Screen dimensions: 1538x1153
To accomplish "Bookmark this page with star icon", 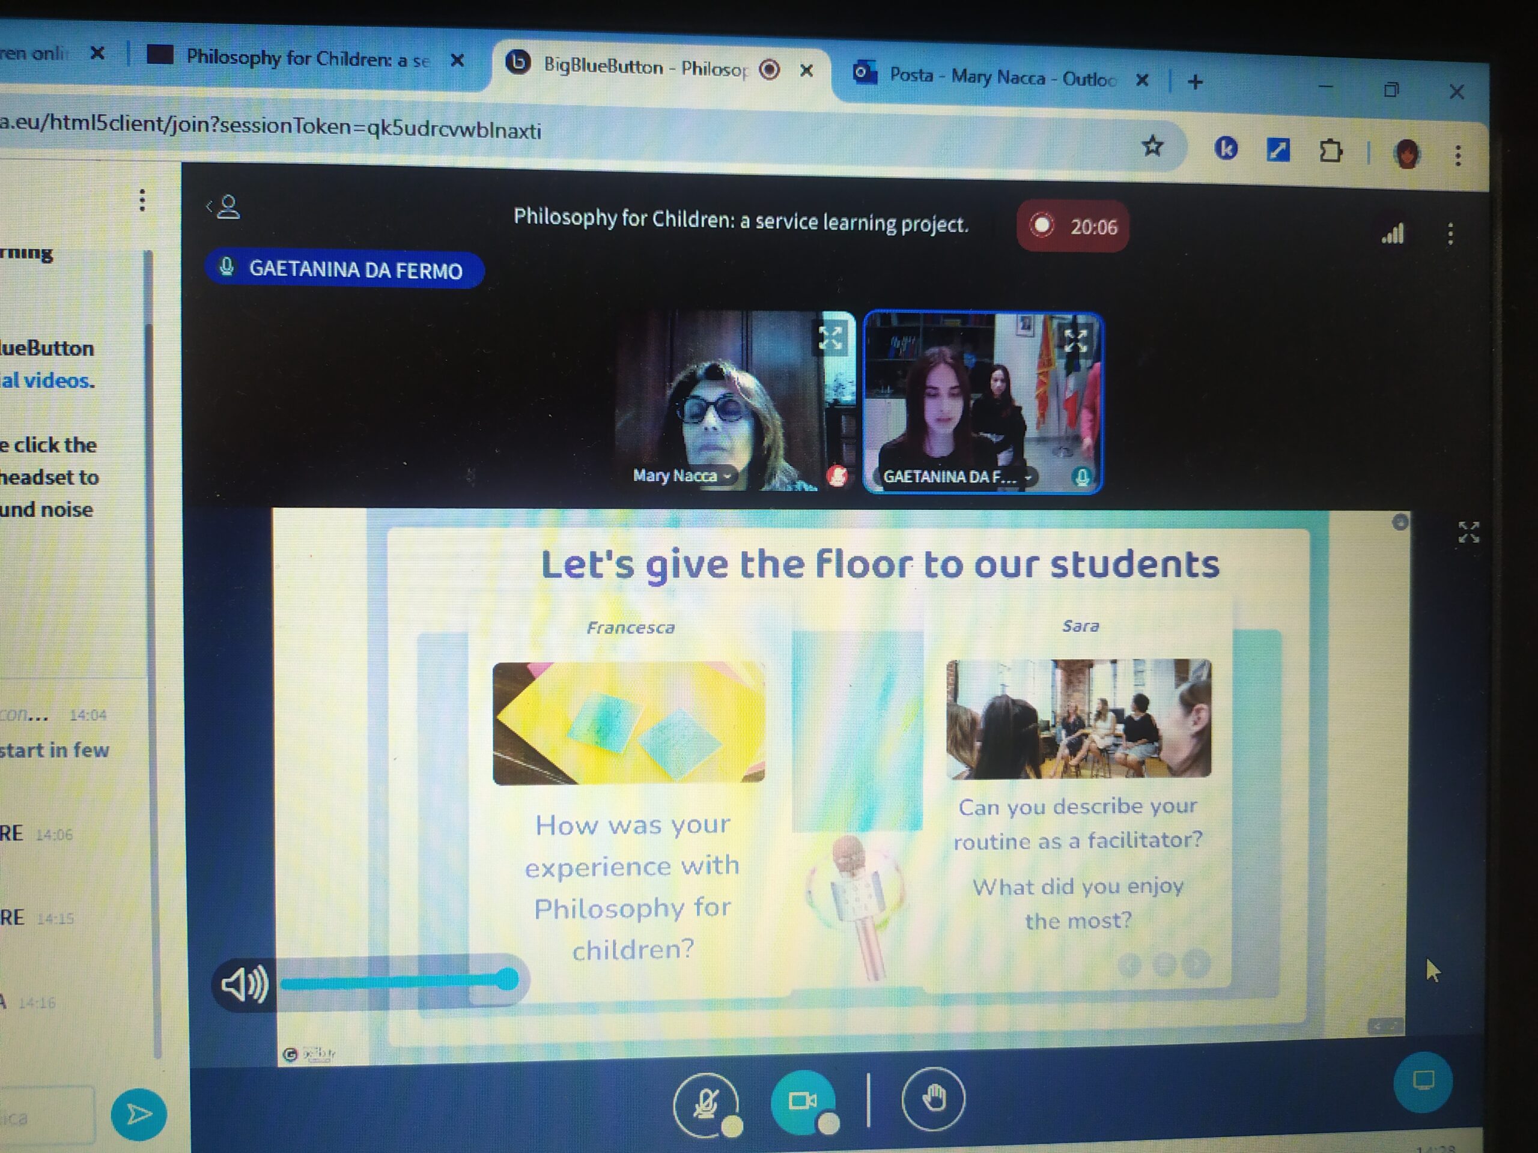I will click(x=1153, y=146).
